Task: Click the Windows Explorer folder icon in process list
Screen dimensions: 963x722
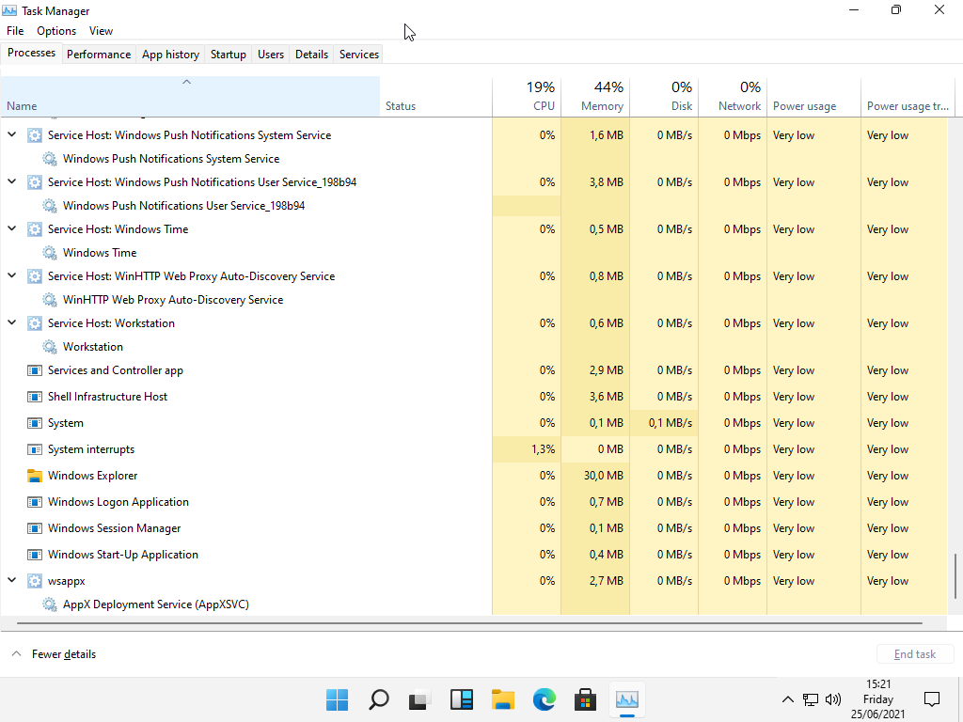Action: pyautogui.click(x=35, y=476)
